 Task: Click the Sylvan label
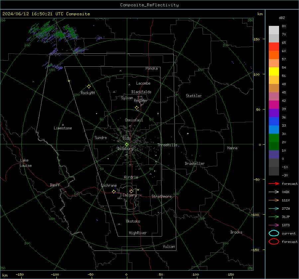pyautogui.click(x=127, y=98)
